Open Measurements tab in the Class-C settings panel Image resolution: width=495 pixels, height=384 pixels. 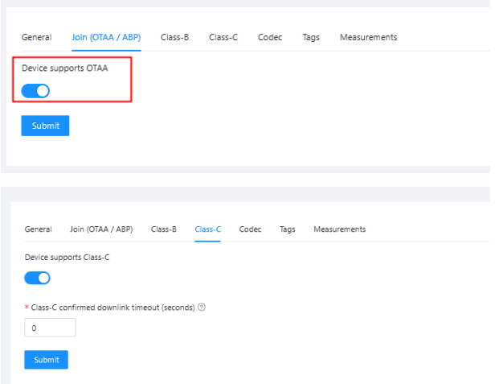click(x=339, y=229)
